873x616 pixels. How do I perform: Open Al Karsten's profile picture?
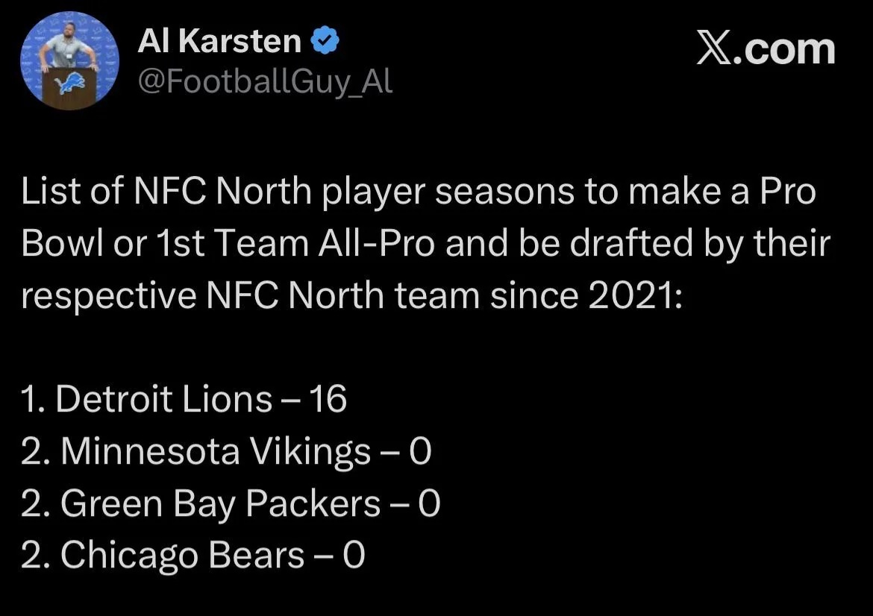[69, 61]
